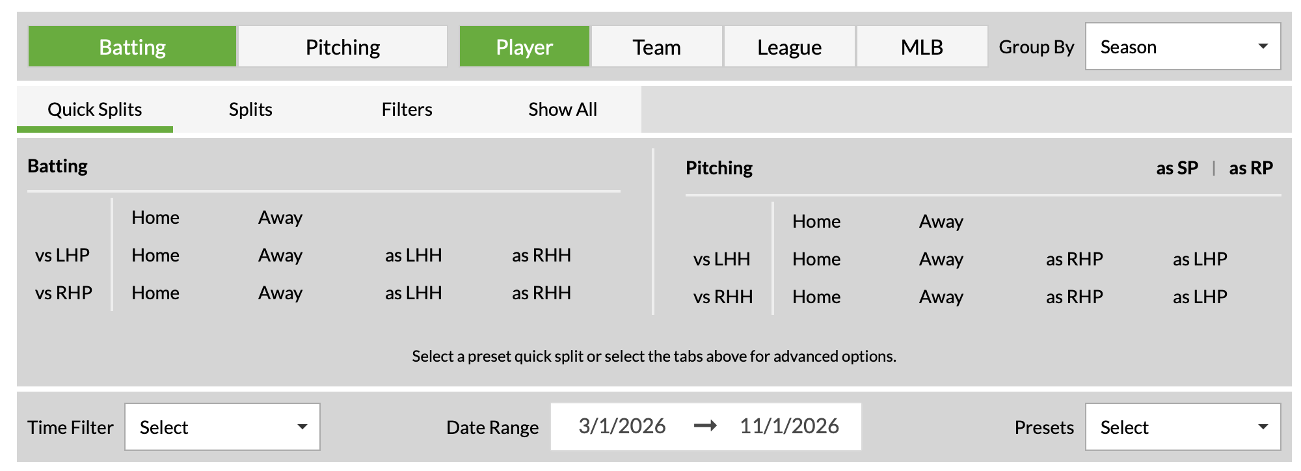Open the Filters tab

407,109
